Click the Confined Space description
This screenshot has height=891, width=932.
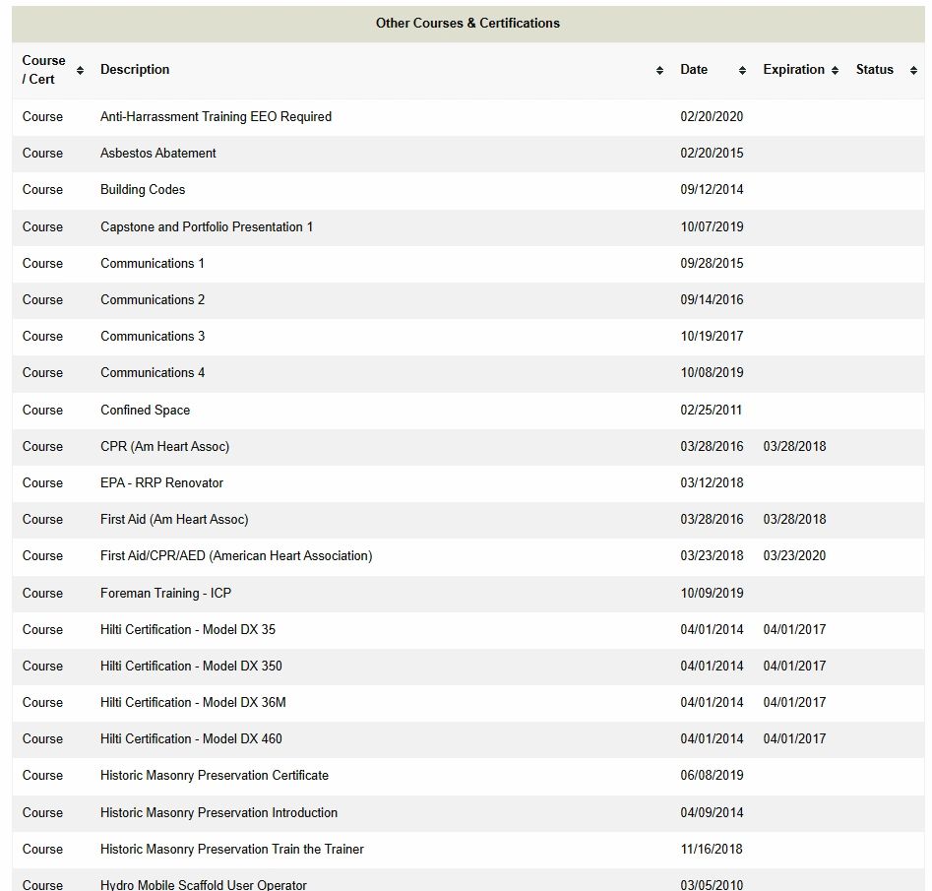coord(145,410)
